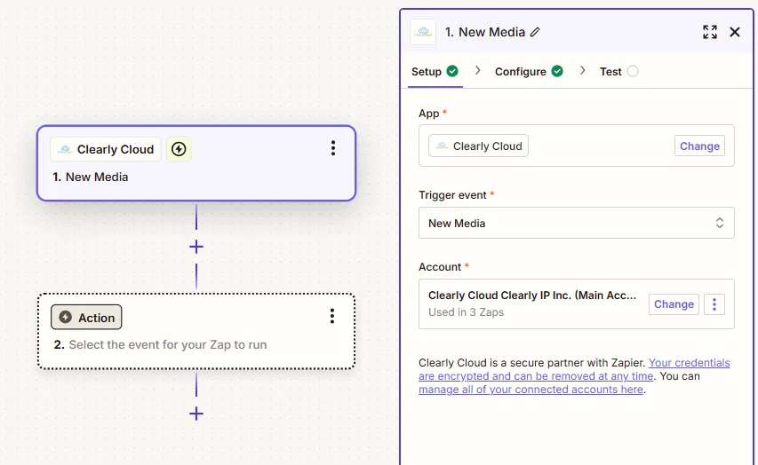Image resolution: width=758 pixels, height=465 pixels.
Task: Open the credentials encryption link
Action: pos(574,369)
